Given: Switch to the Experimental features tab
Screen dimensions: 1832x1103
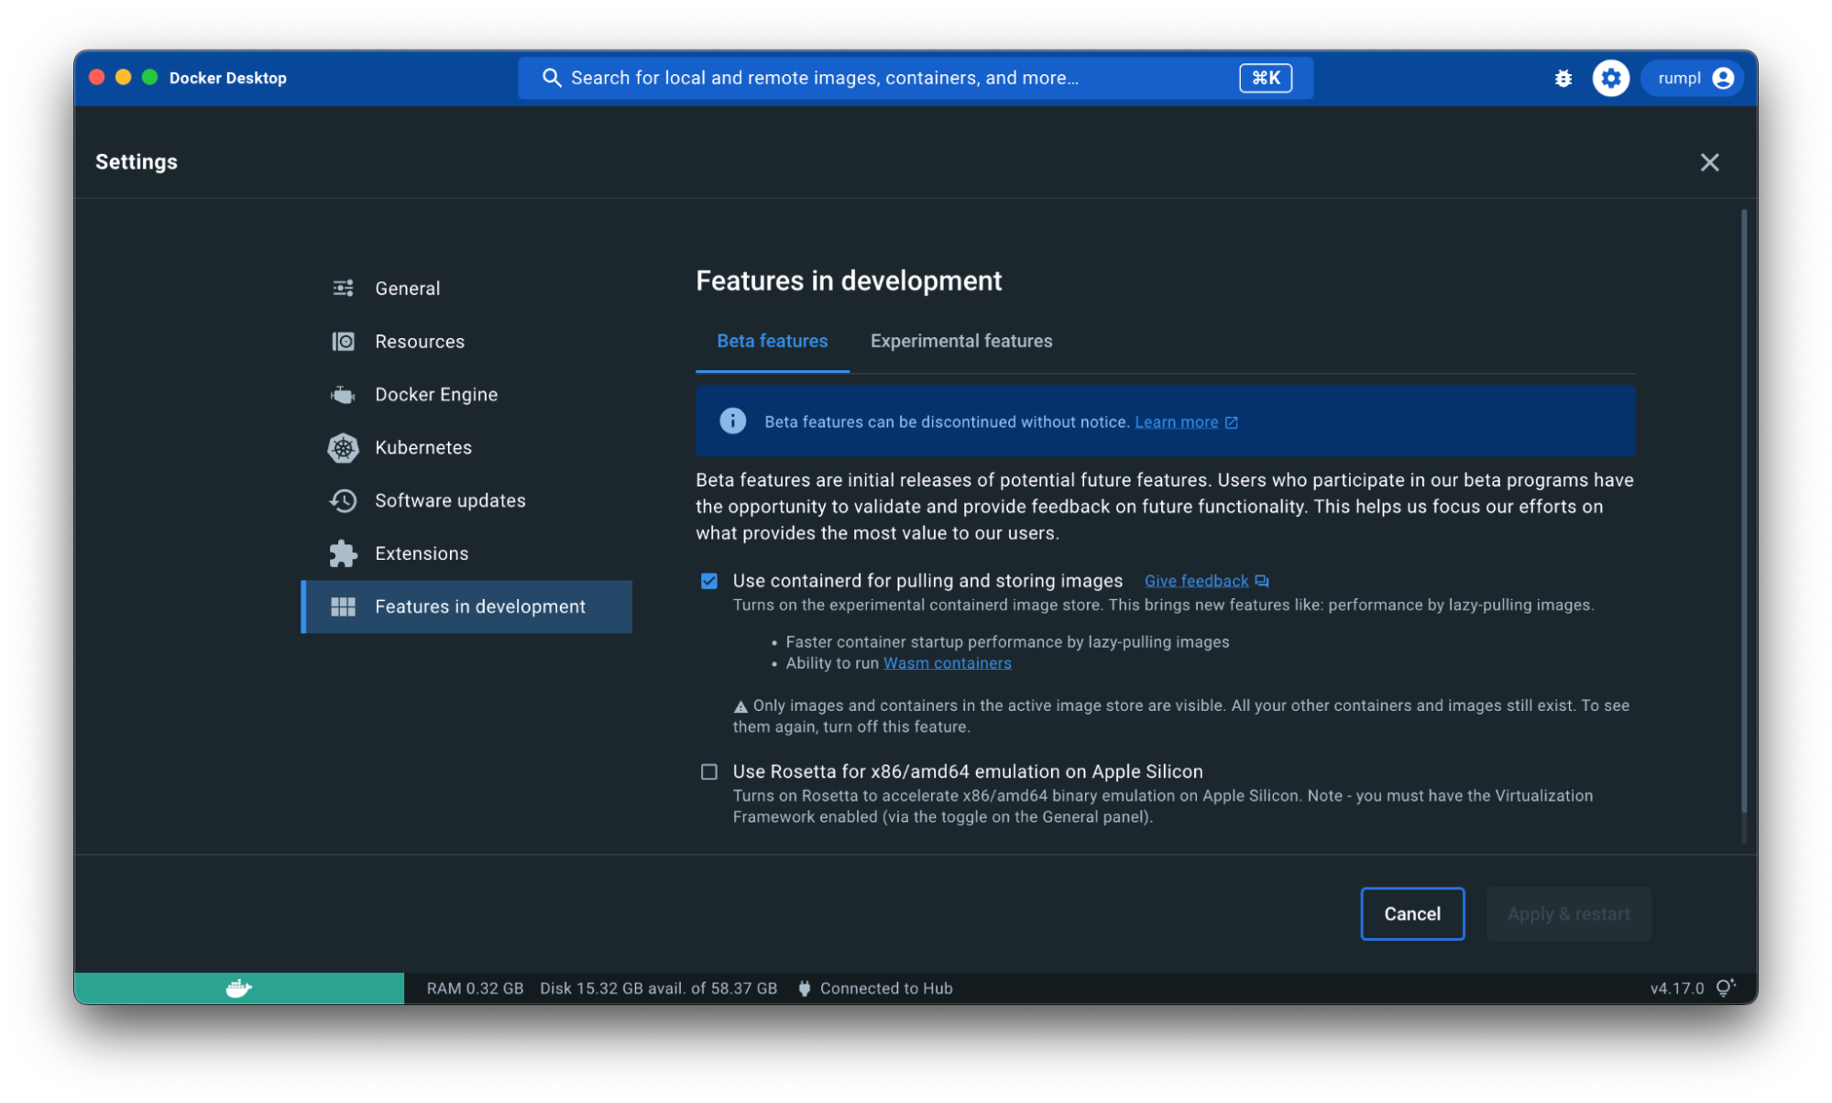Looking at the screenshot, I should point(960,341).
